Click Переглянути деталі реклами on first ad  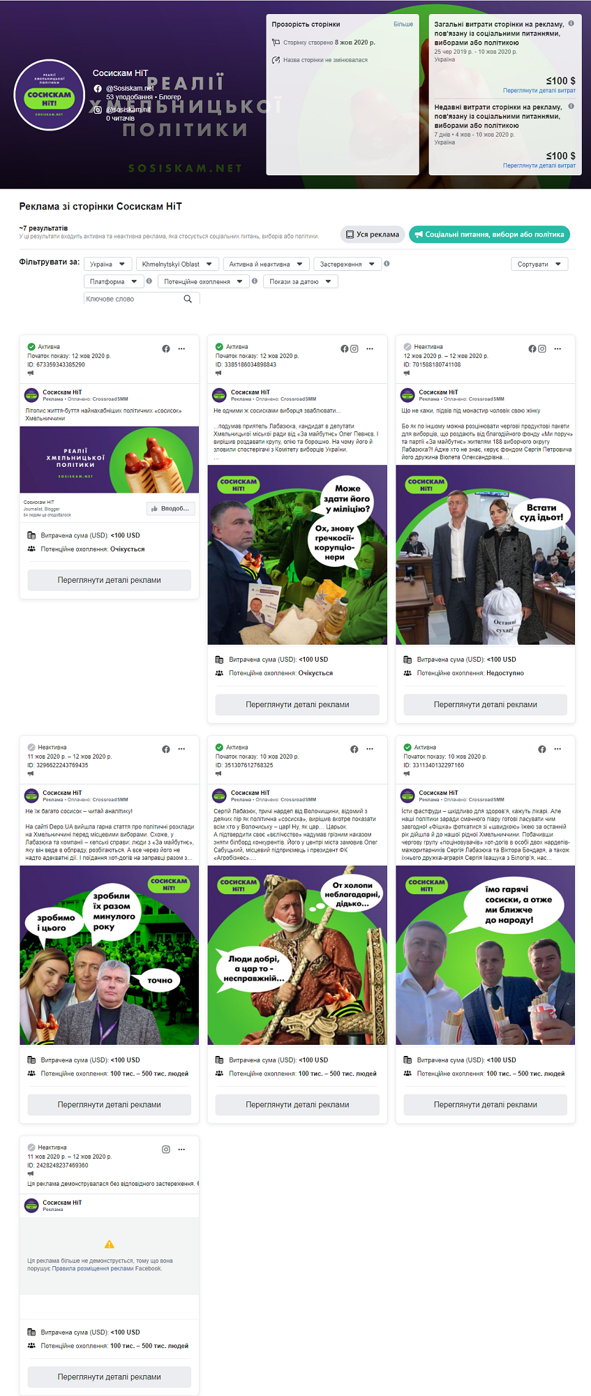(x=110, y=580)
